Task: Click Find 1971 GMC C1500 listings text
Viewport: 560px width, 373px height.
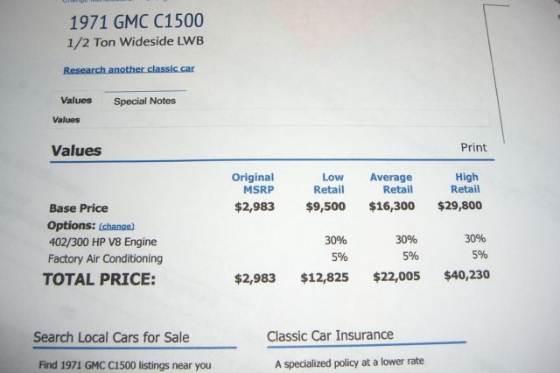Action: coord(125,365)
